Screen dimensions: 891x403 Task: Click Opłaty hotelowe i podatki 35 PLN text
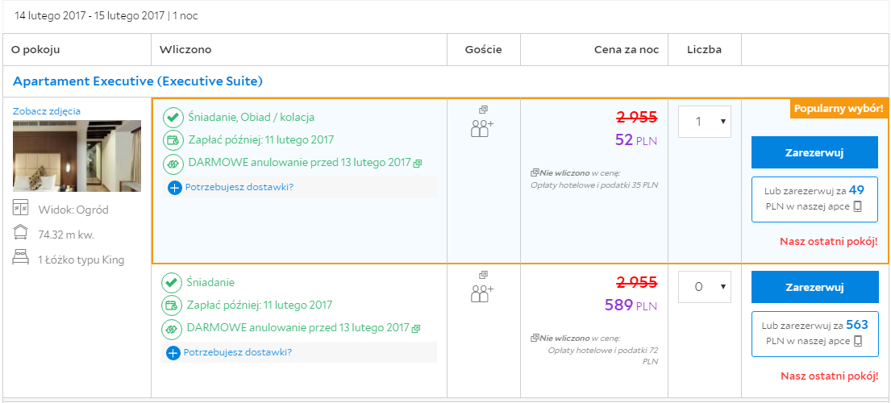click(x=595, y=185)
